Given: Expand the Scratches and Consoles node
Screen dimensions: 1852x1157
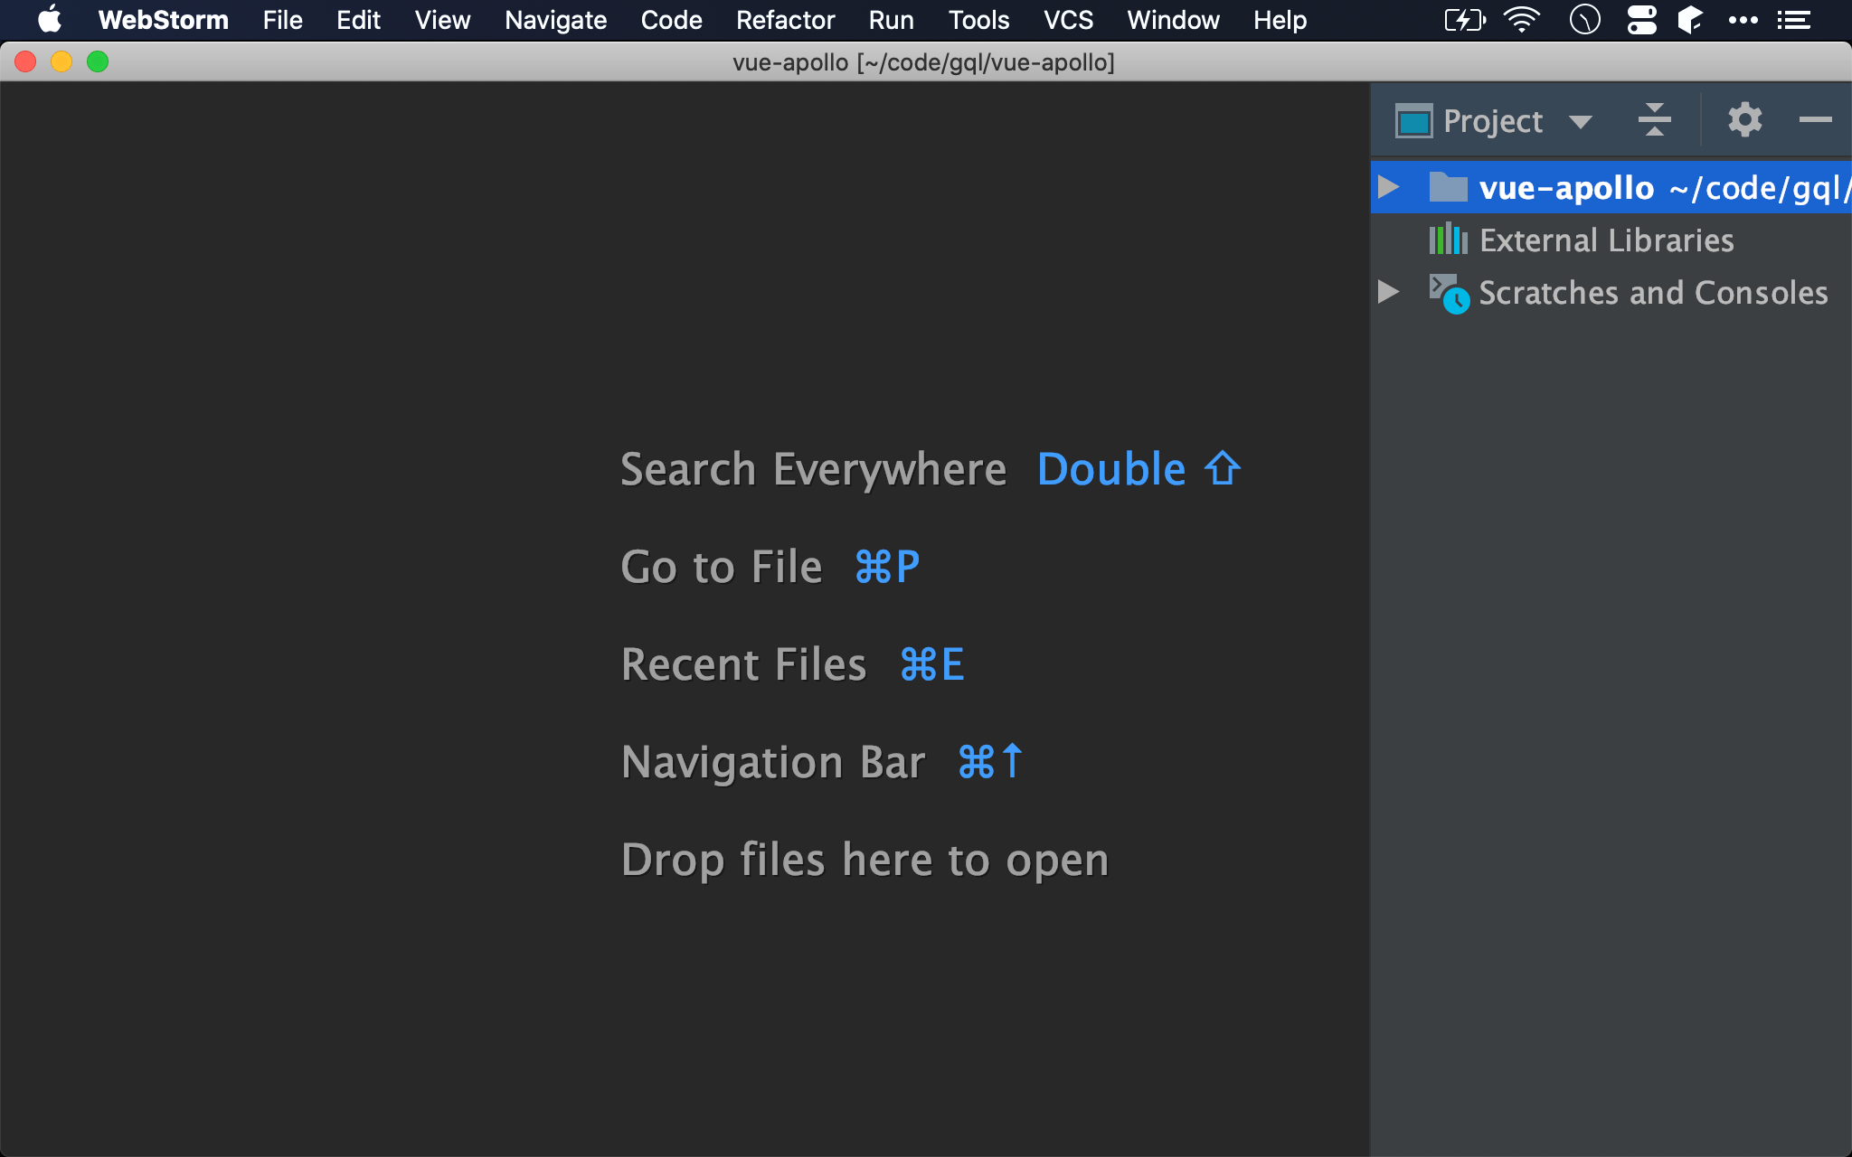Looking at the screenshot, I should tap(1389, 291).
